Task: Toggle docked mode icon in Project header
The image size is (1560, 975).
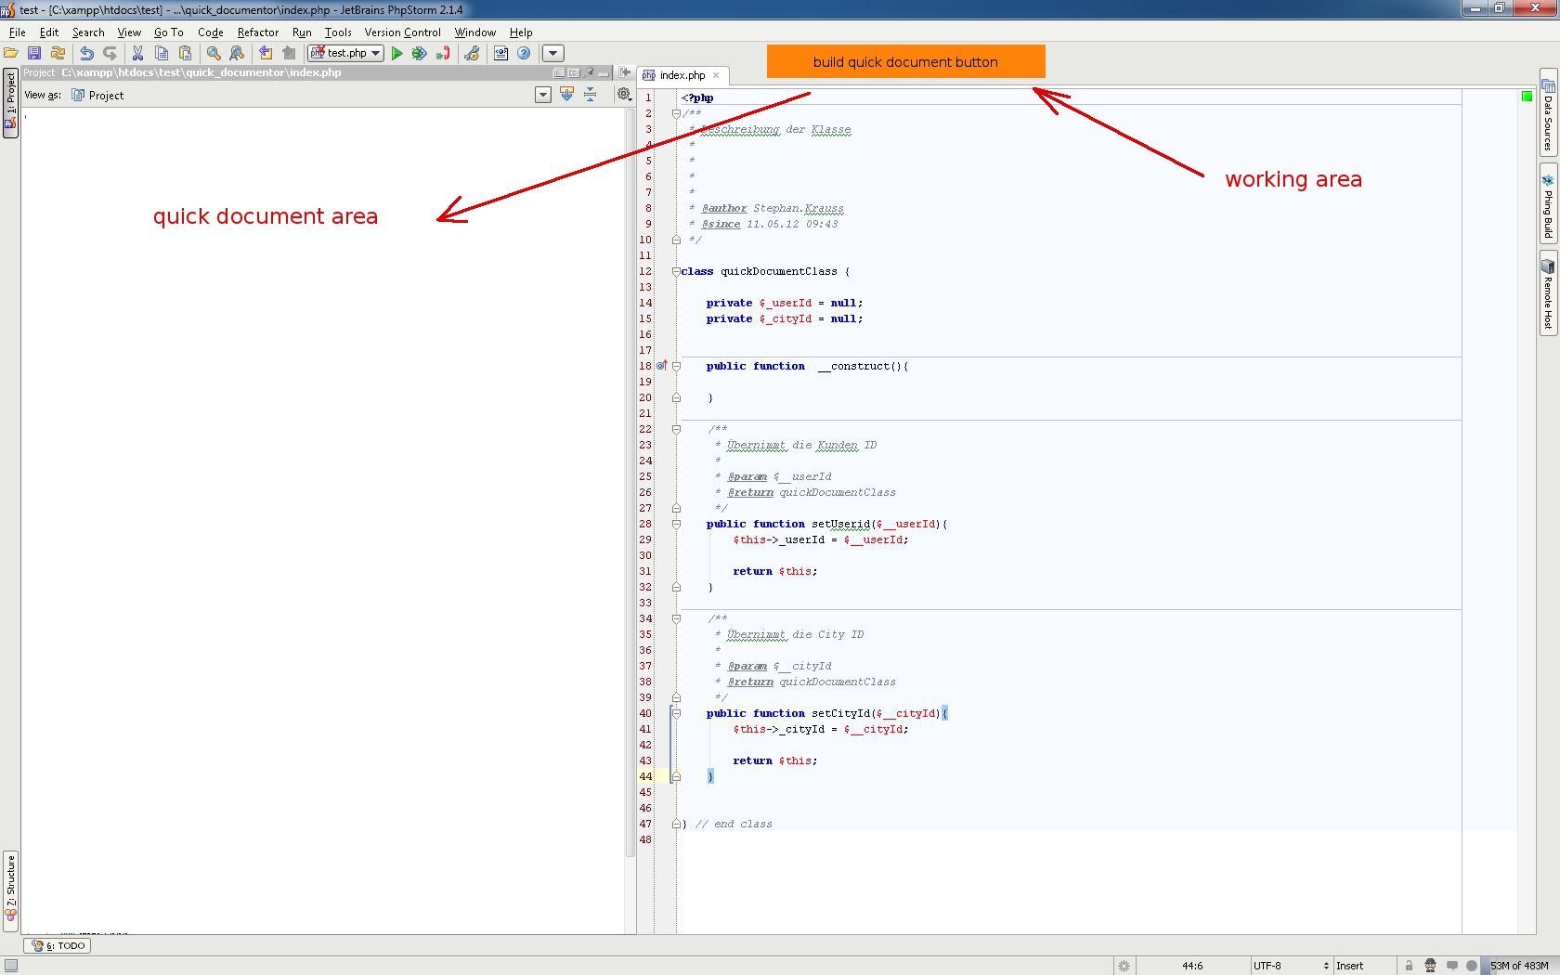Action: tap(574, 72)
